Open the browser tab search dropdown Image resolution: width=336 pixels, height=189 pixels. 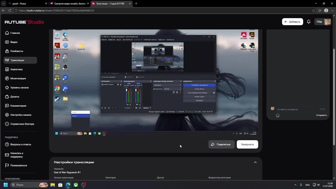3,4
